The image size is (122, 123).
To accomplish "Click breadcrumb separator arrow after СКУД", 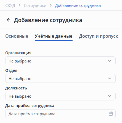I will (19, 6).
